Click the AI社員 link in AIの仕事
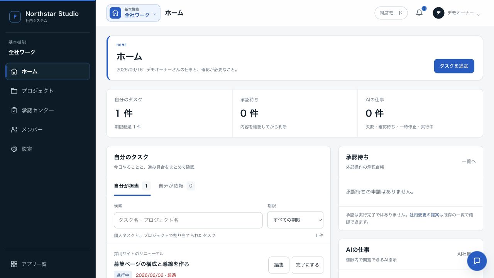Image resolution: width=494 pixels, height=278 pixels. (x=464, y=254)
